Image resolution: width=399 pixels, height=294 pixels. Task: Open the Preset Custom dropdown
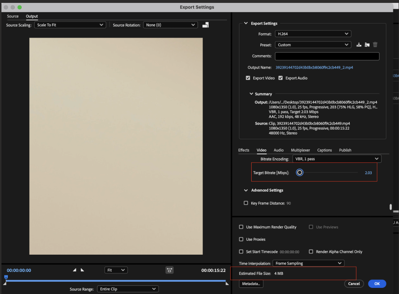pos(313,45)
